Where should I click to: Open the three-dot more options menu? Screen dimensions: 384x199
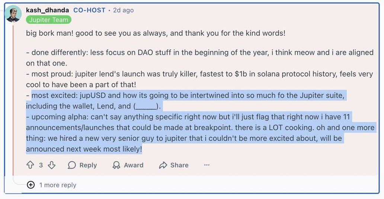coord(207,165)
